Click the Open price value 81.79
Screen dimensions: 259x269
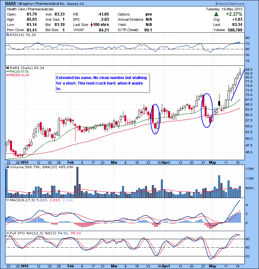pos(32,14)
